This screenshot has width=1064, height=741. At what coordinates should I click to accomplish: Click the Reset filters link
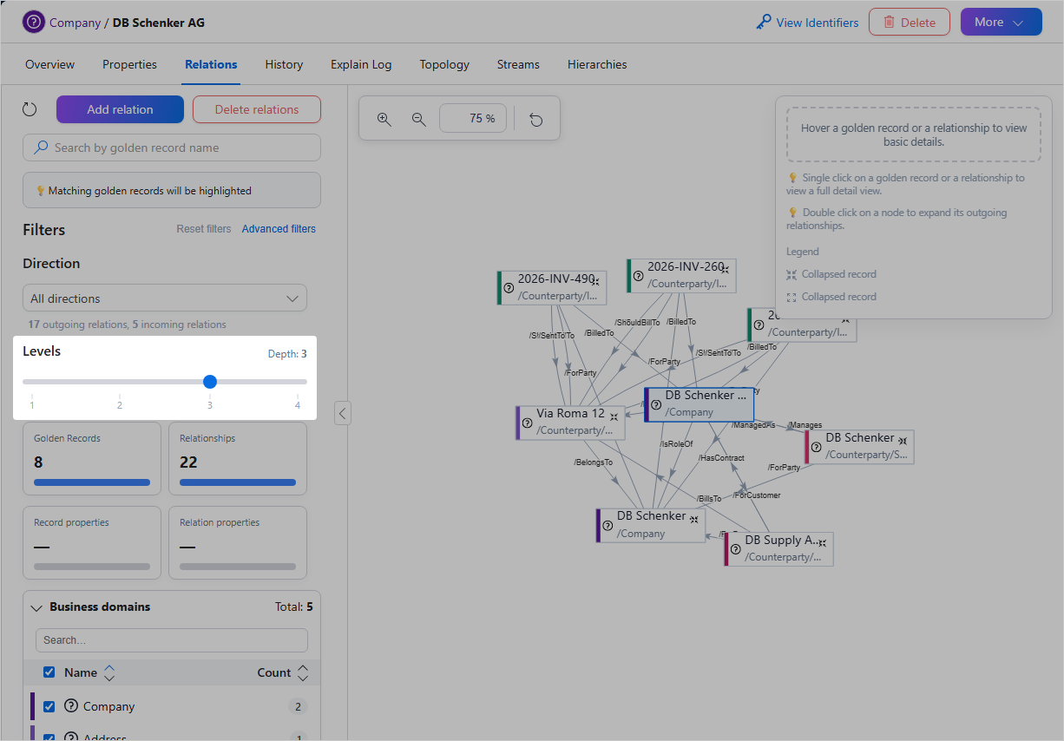pos(204,229)
